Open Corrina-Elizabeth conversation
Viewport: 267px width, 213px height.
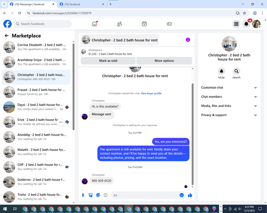36,47
